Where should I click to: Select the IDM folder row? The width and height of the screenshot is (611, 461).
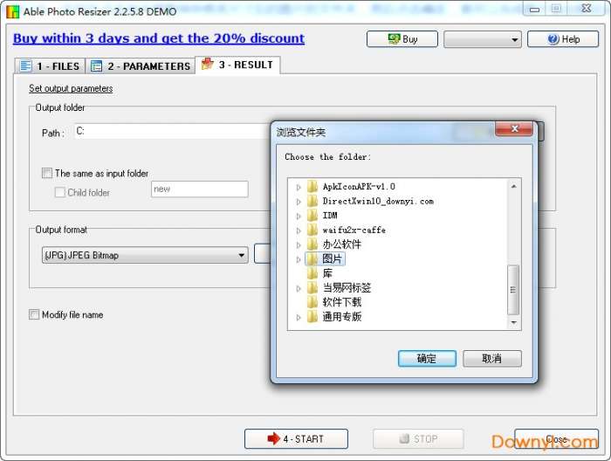[x=330, y=216]
